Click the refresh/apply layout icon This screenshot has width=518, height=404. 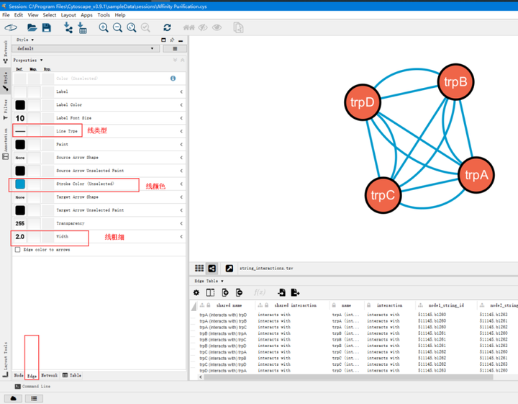167,27
